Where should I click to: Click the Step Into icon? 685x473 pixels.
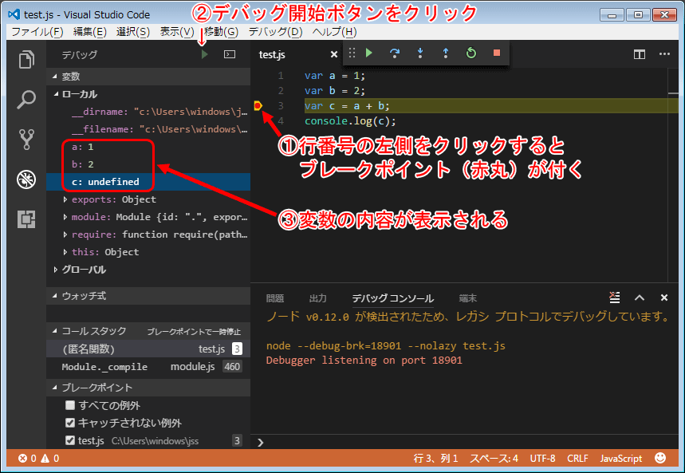(419, 51)
